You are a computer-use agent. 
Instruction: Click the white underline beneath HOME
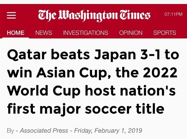pos(16,38)
